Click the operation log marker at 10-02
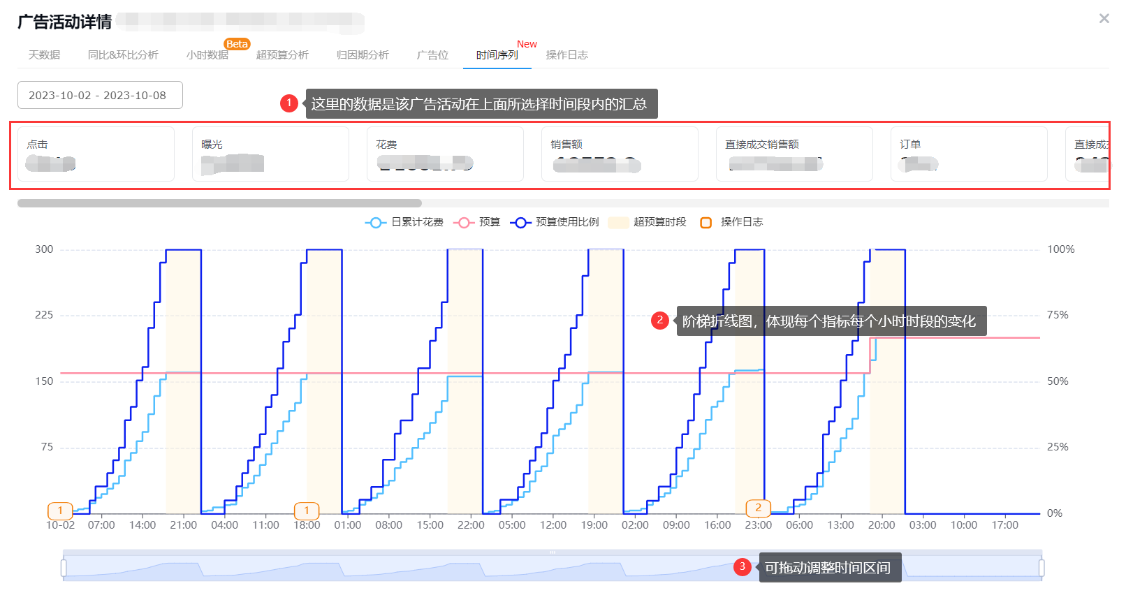 click(60, 511)
